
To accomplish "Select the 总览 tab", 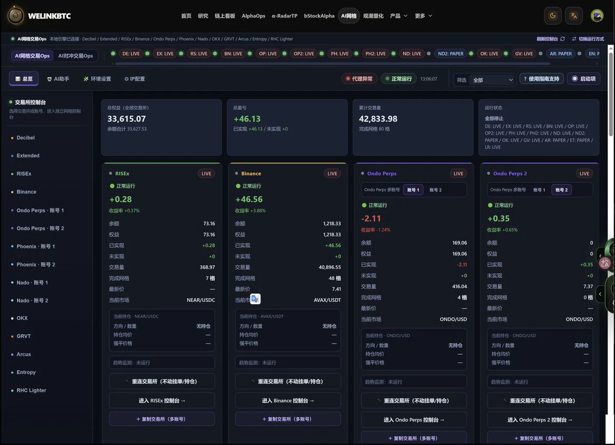I will pos(24,79).
